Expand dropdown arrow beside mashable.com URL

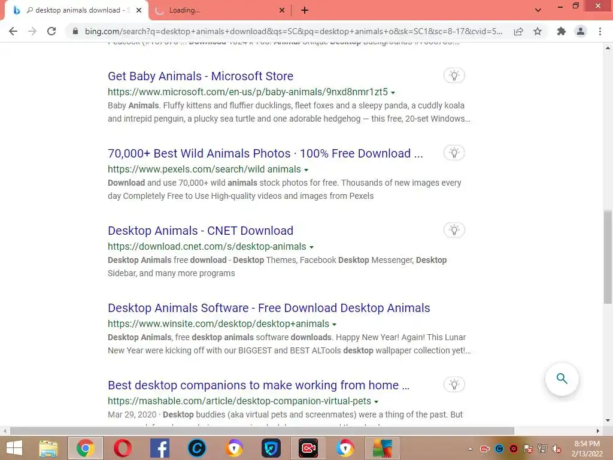point(376,402)
